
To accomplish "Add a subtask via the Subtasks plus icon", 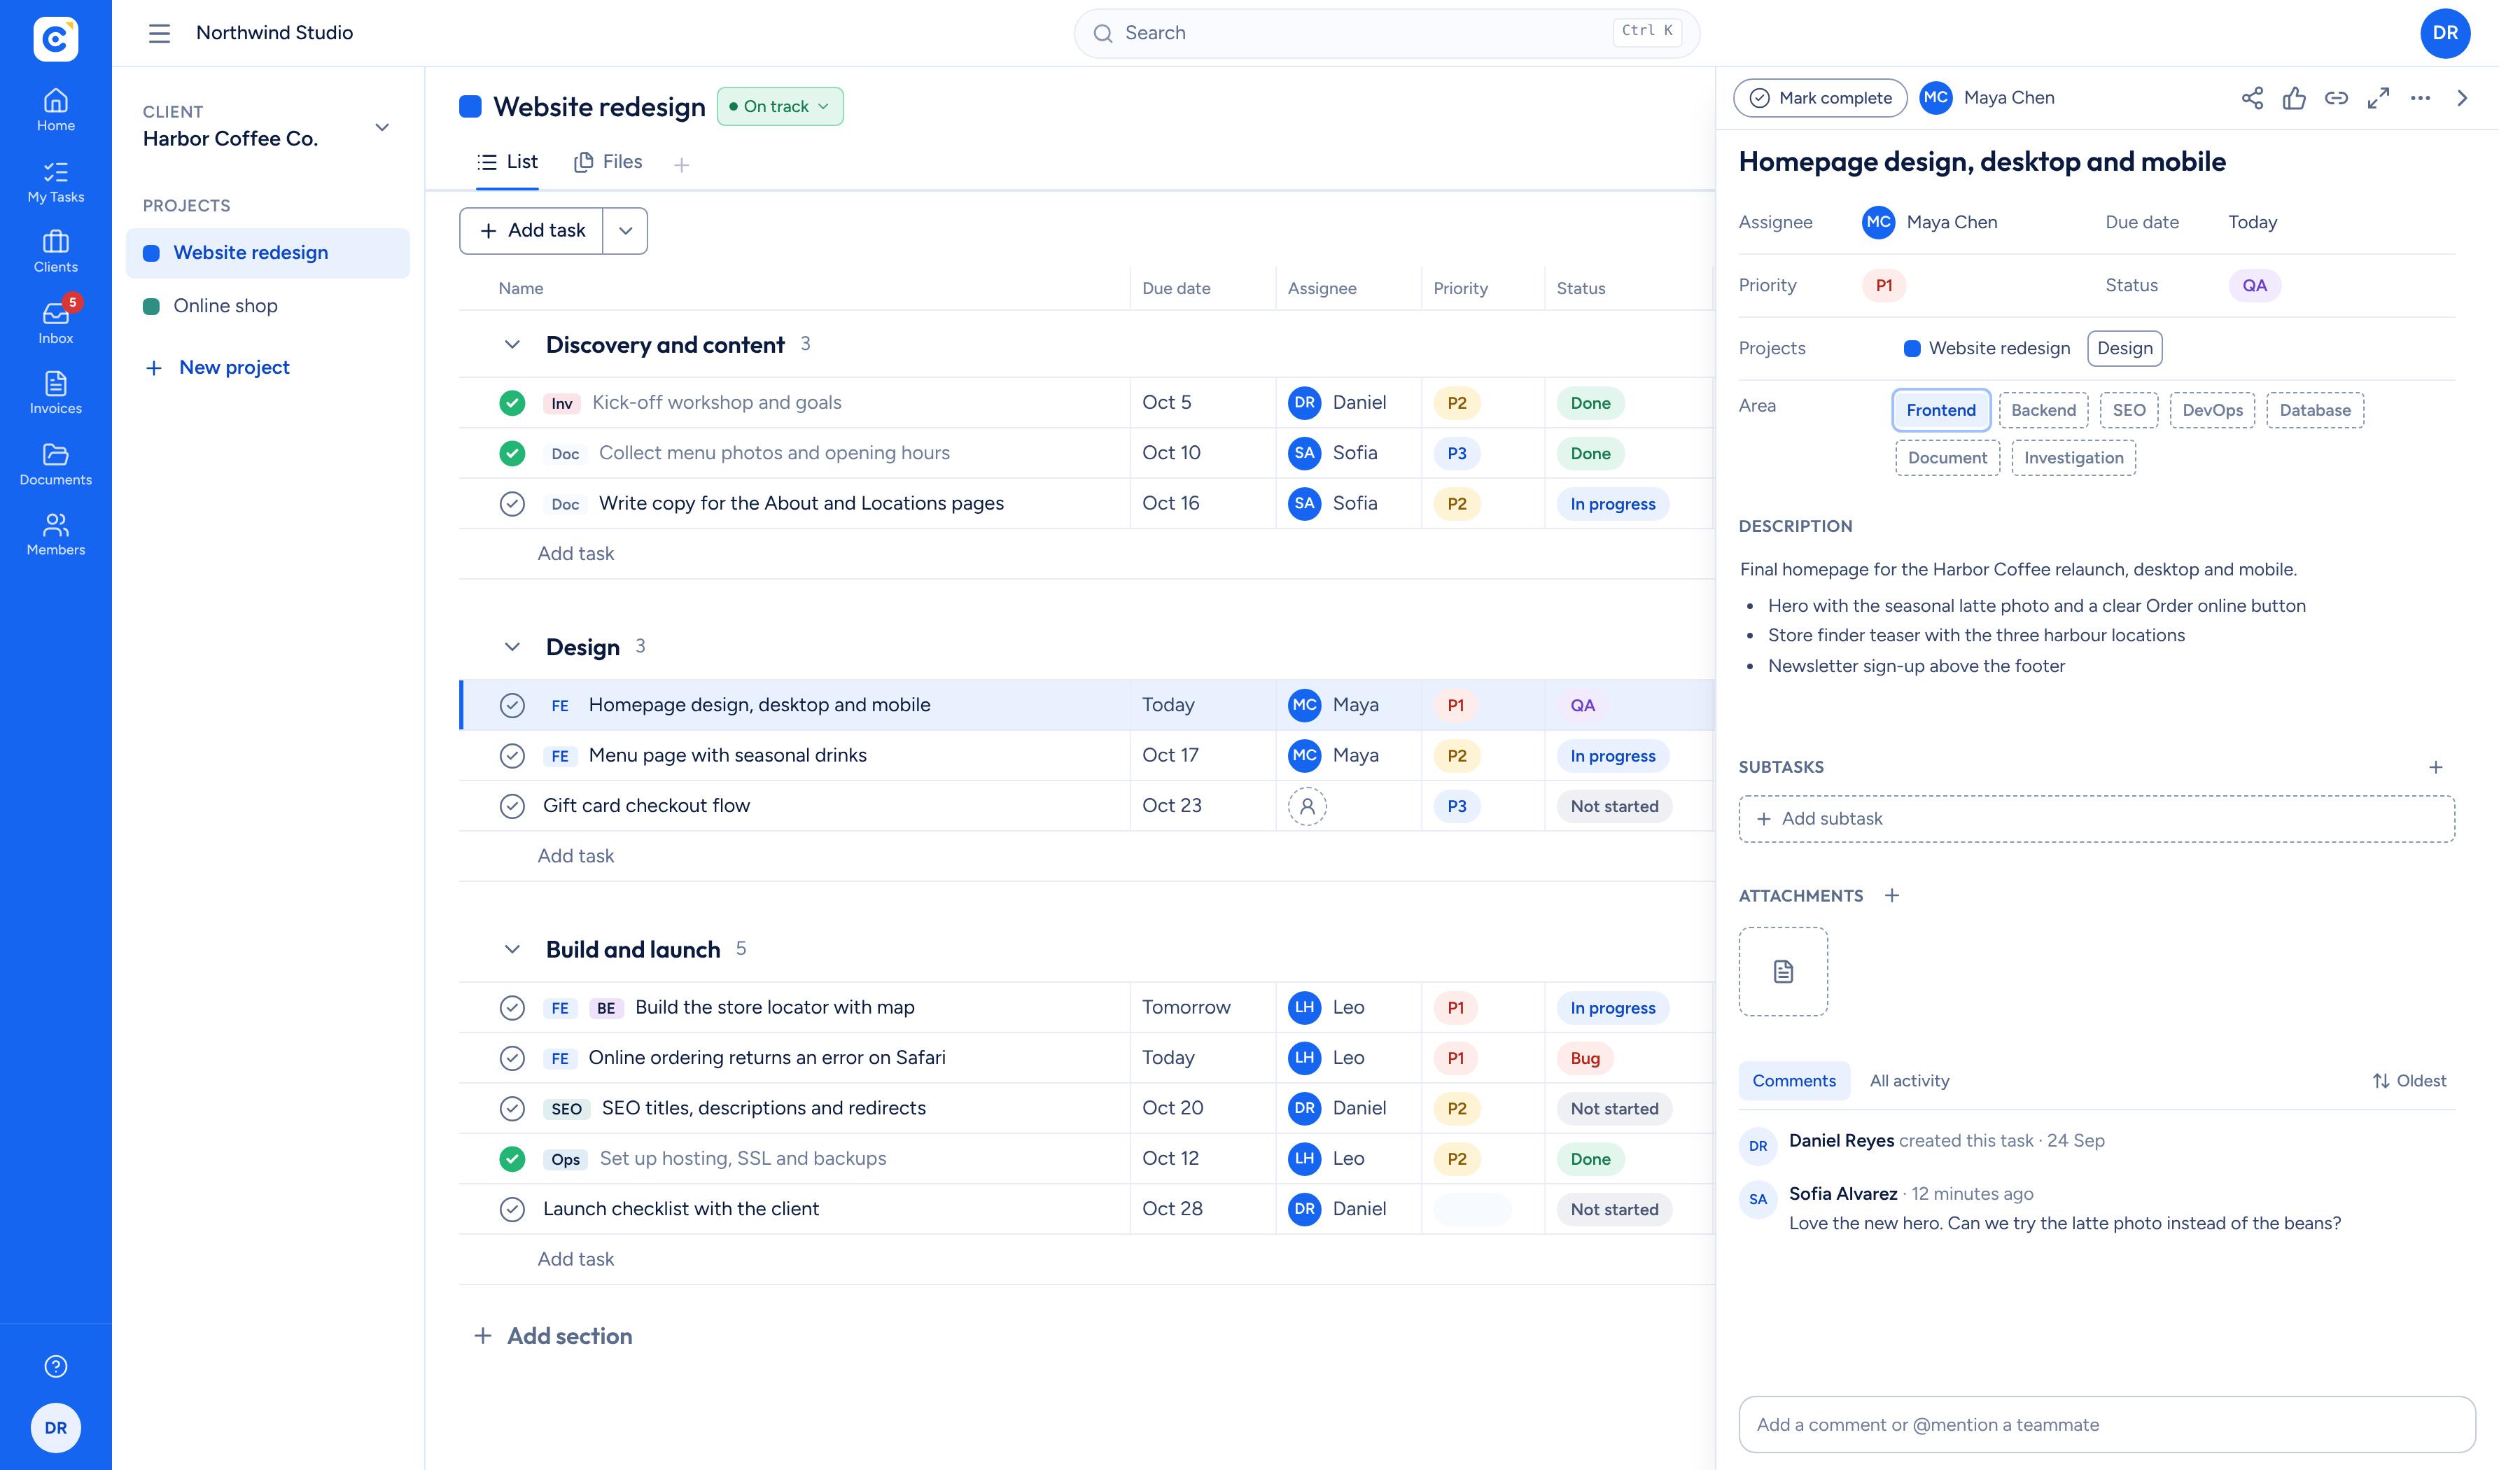I will coord(2436,767).
